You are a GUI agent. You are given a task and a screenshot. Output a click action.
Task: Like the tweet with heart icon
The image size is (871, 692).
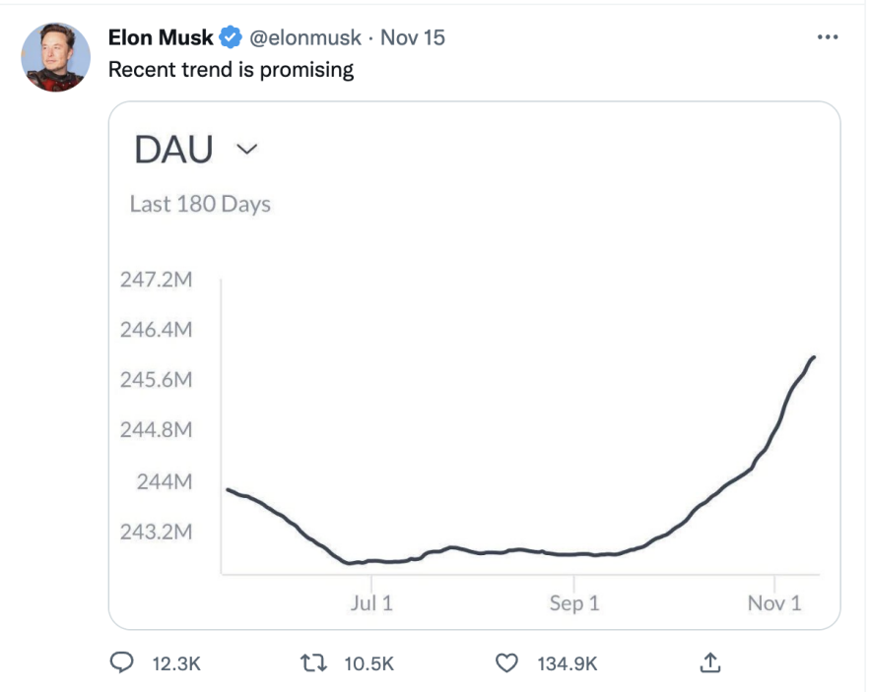(x=508, y=664)
